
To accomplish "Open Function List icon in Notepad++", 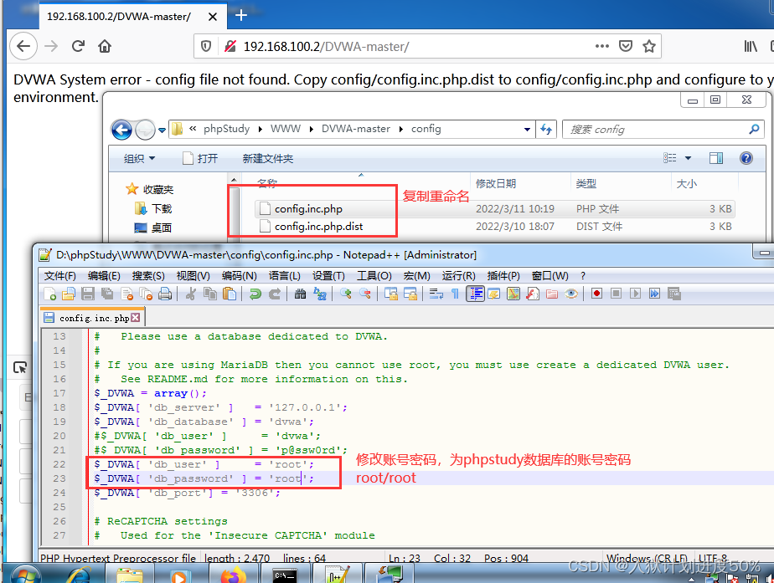I will 533,294.
